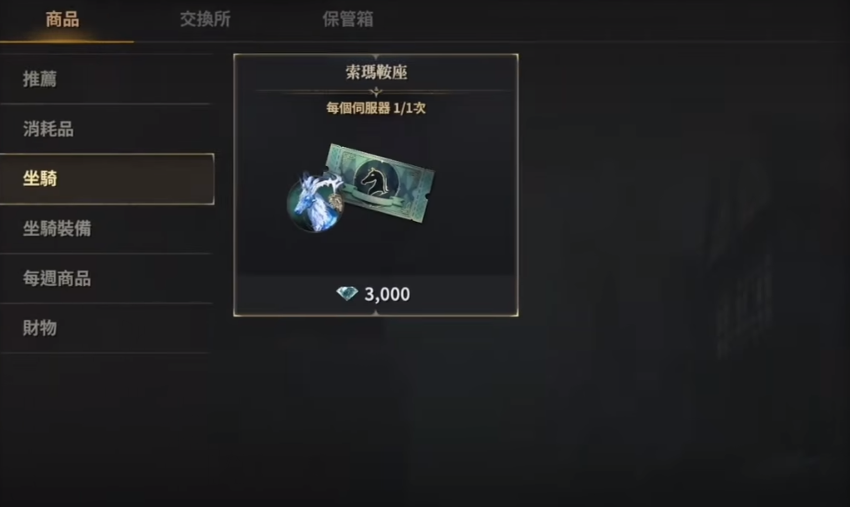Click the 每個伺服器 1/1次 limit text
Image resolution: width=850 pixels, height=507 pixels.
375,108
